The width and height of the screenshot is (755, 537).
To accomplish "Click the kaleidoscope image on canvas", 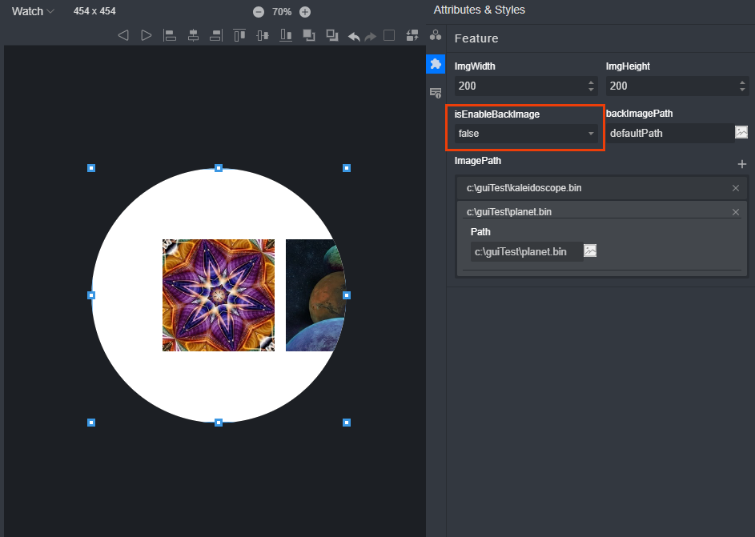I will point(219,295).
